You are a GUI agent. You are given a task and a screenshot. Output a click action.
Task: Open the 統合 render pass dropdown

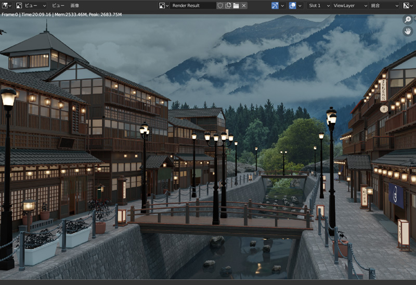(384, 5)
